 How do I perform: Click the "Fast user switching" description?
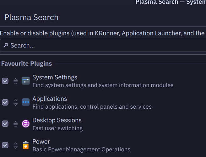pyautogui.click(x=57, y=128)
